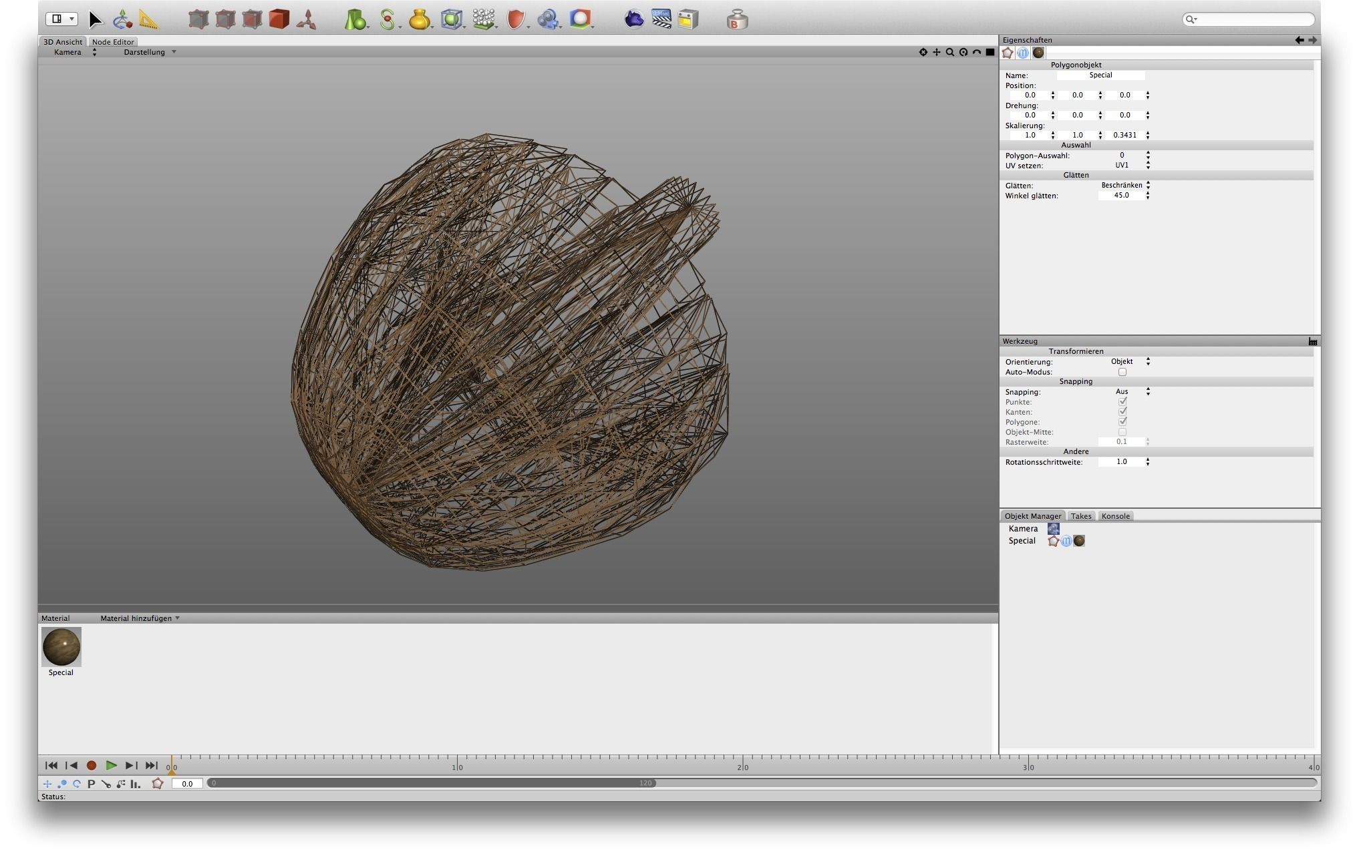Viewport: 1359px width, 854px height.
Task: Toggle the Auto-Modus checkbox
Action: coord(1122,372)
